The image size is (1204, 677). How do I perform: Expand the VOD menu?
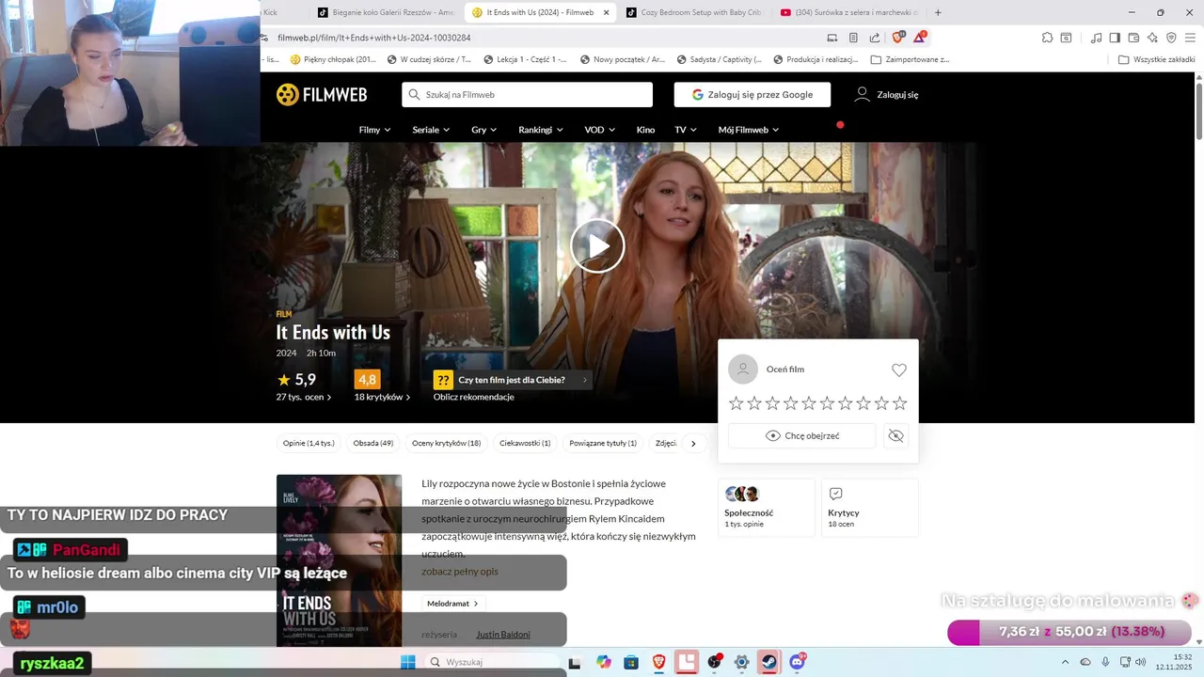(599, 130)
